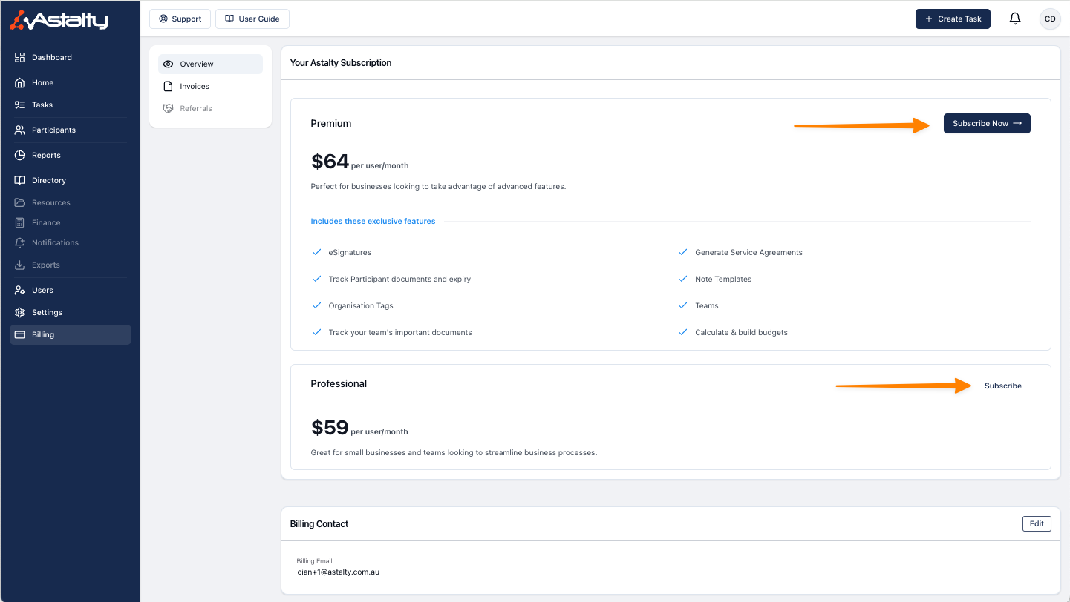
Task: Click the Billing card icon
Action: pos(20,334)
